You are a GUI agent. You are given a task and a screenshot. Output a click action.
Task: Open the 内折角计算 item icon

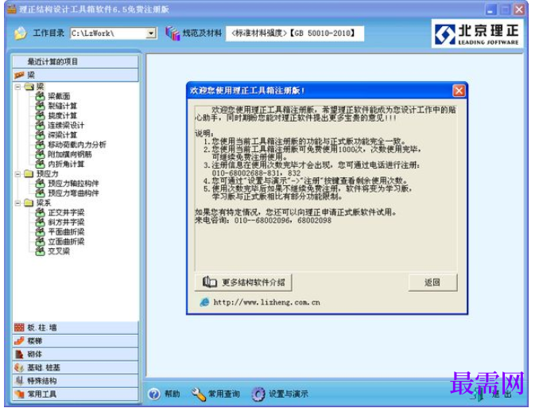click(41, 163)
